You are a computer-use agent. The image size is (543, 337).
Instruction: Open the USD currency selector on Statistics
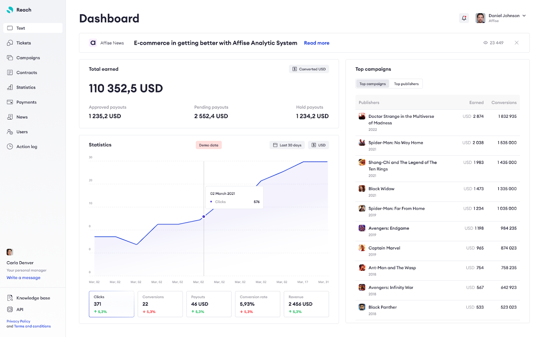point(318,145)
